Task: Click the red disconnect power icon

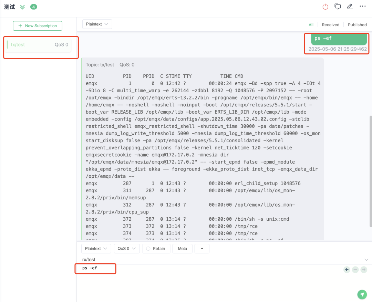Action: click(325, 7)
